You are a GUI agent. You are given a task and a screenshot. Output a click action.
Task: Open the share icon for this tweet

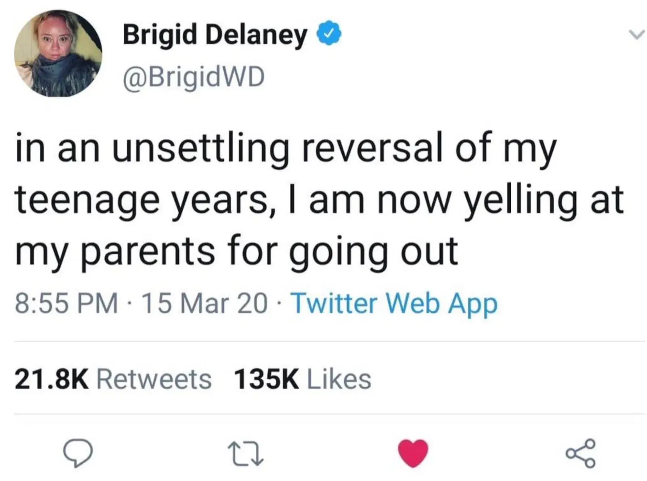tap(580, 453)
